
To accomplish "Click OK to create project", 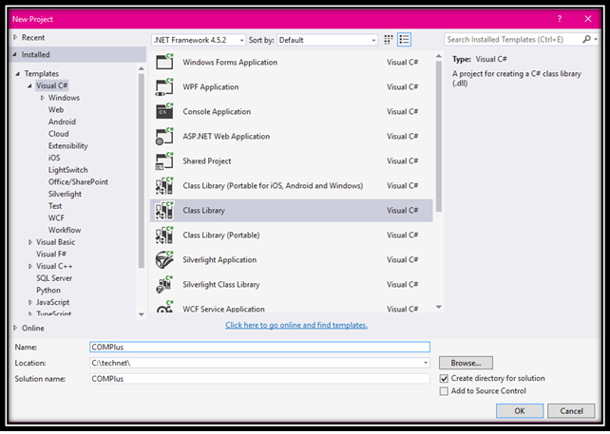I will [520, 411].
